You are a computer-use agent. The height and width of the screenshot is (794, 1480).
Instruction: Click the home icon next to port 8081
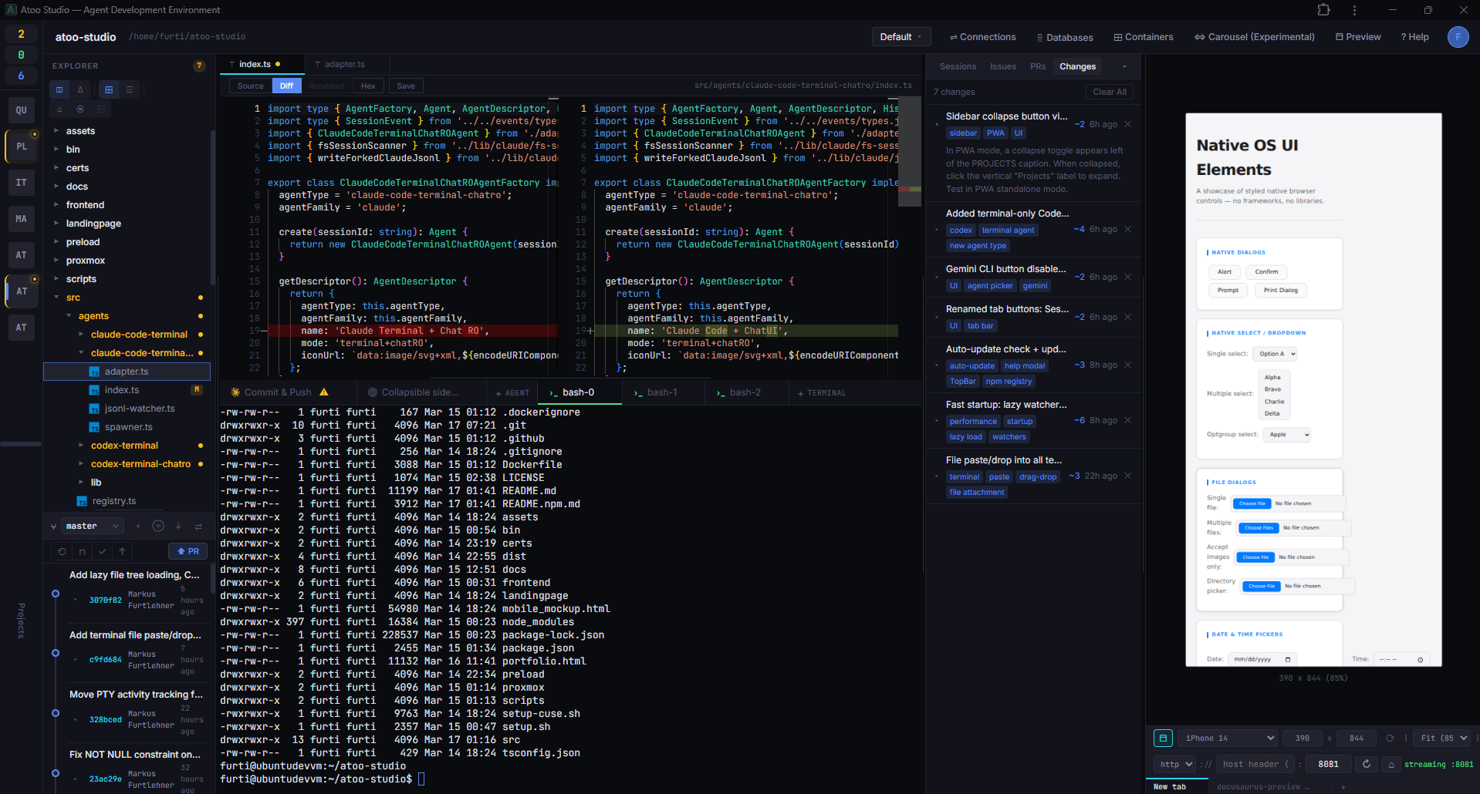pyautogui.click(x=1391, y=764)
